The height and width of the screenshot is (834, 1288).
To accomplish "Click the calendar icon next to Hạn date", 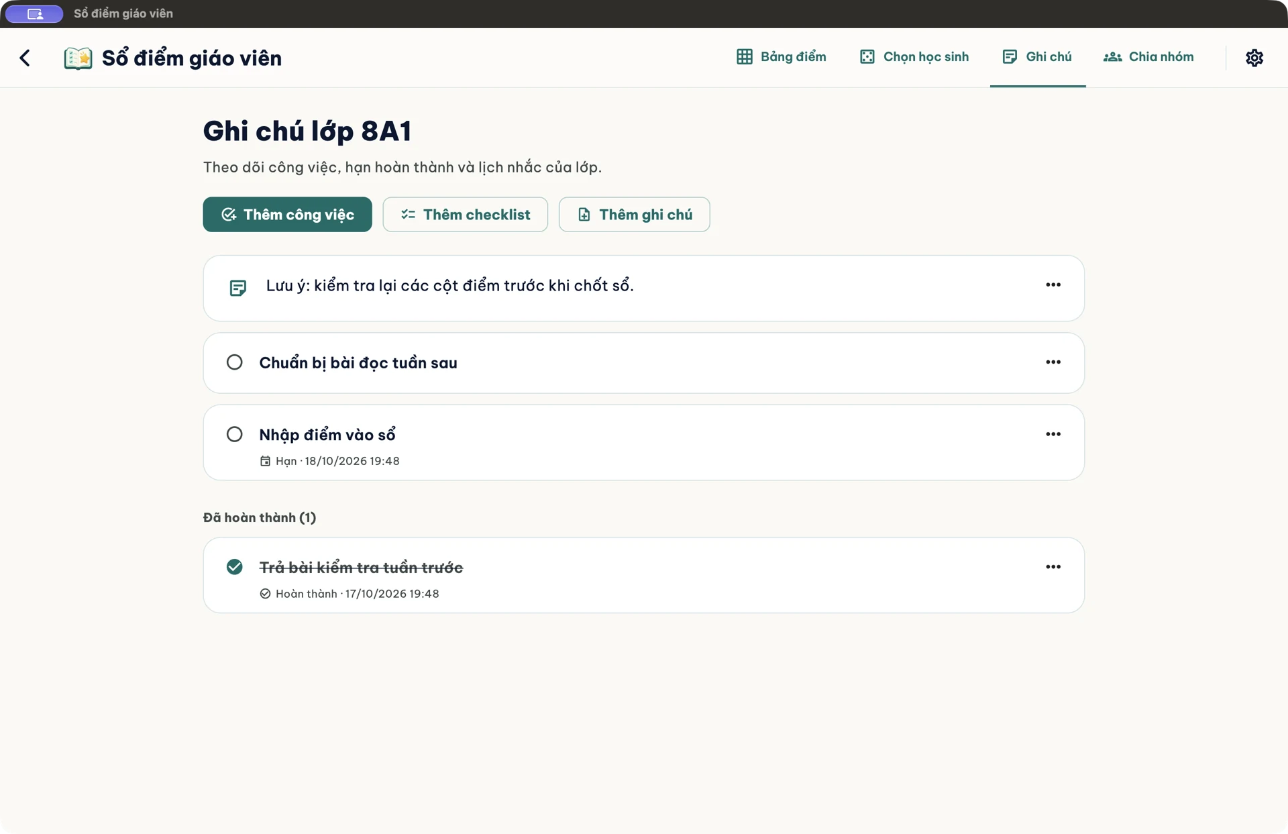I will (x=266, y=461).
